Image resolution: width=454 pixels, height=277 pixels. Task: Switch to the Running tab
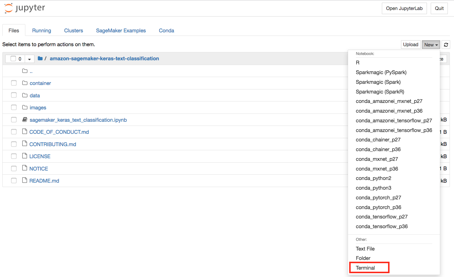point(42,31)
